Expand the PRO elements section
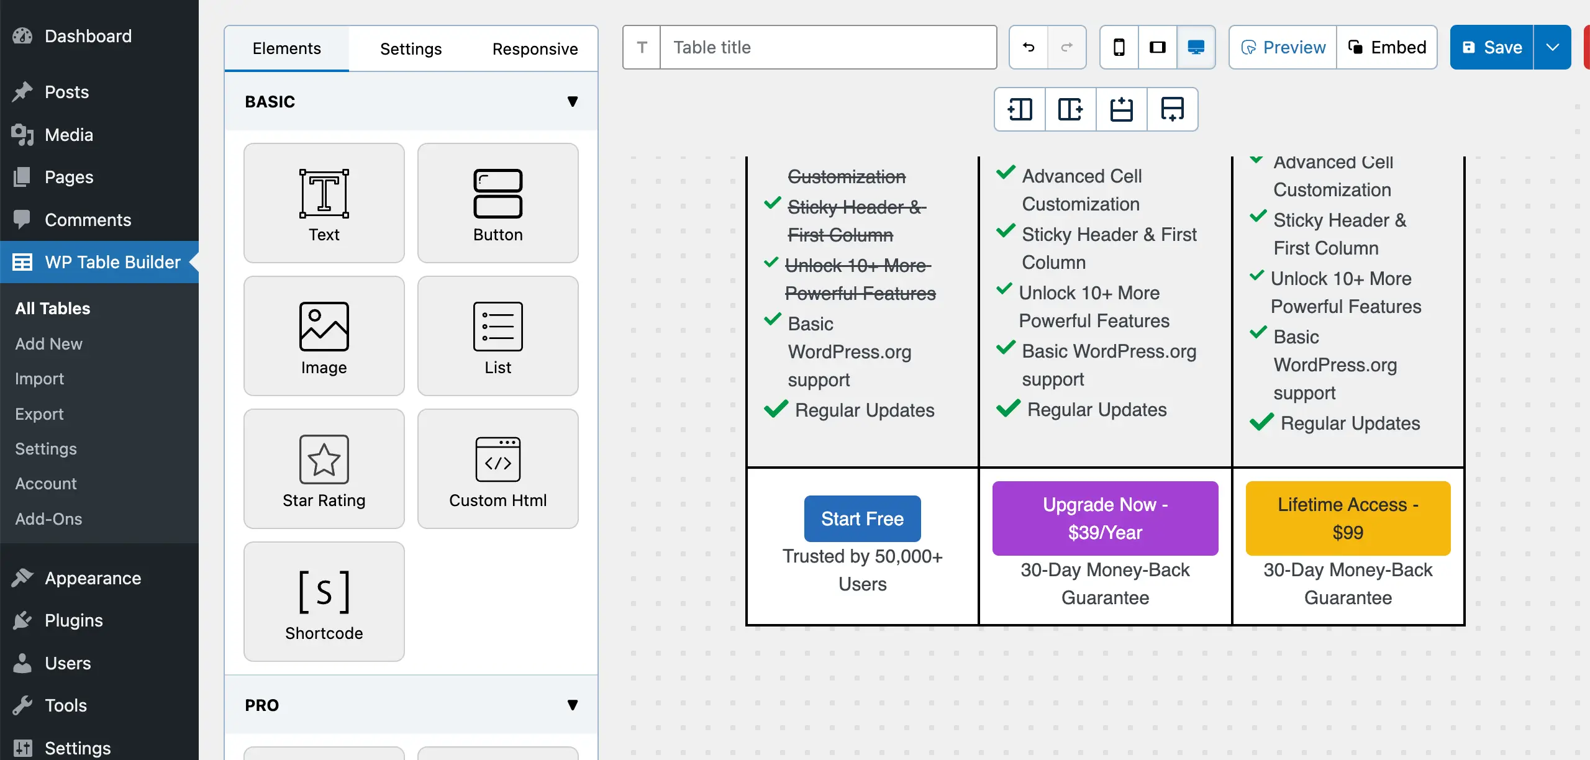Screen dimensions: 1590x760 point(572,705)
